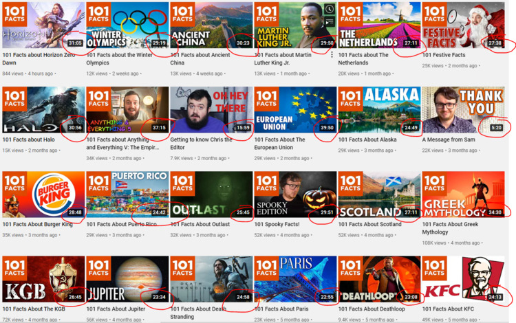Click title '101 Facts About Burger King'
Screen dimensions: 516x323
38,225
